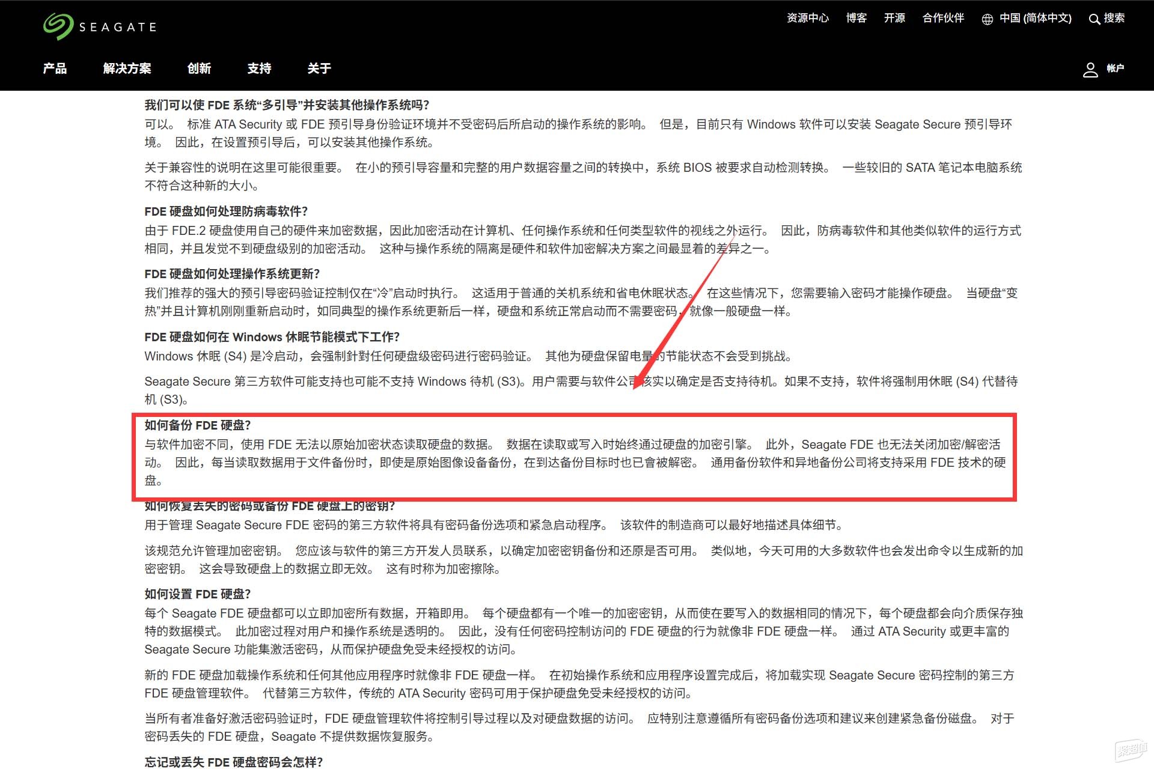Viewport: 1154px width, 769px height.
Task: Open the account user icon
Action: [1090, 70]
